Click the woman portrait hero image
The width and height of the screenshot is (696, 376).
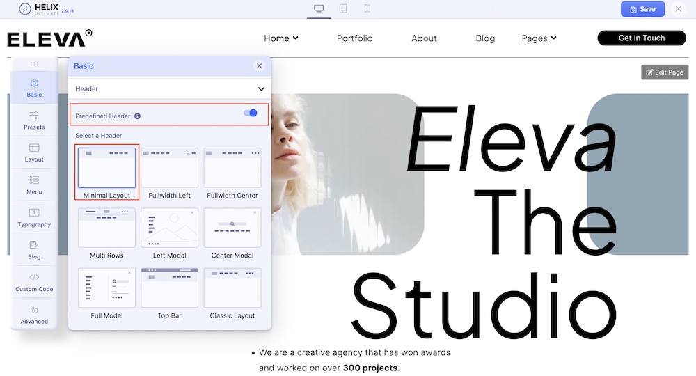tap(349, 174)
